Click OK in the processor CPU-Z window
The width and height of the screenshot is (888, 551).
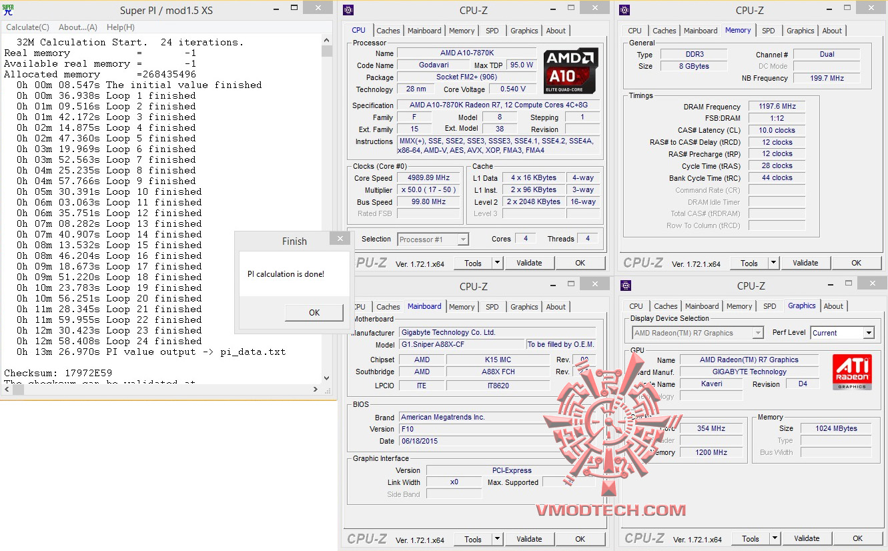coord(580,263)
